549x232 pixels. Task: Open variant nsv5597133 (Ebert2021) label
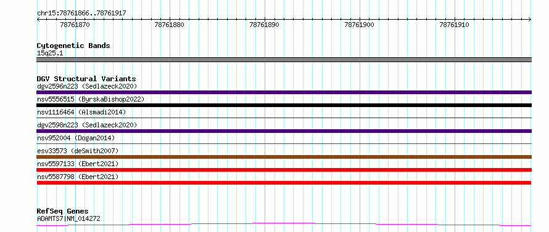pyautogui.click(x=78, y=164)
